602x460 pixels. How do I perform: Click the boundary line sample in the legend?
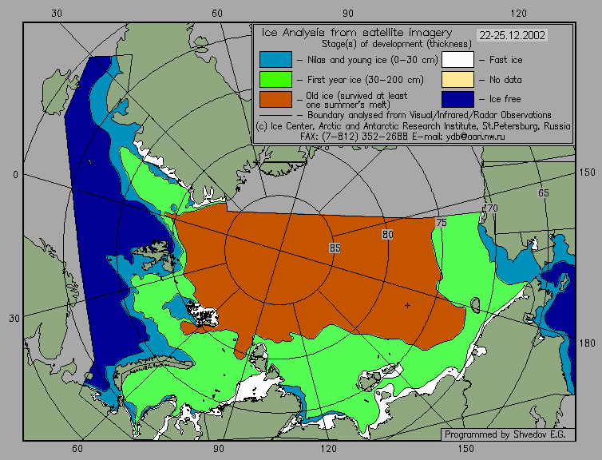[275, 115]
